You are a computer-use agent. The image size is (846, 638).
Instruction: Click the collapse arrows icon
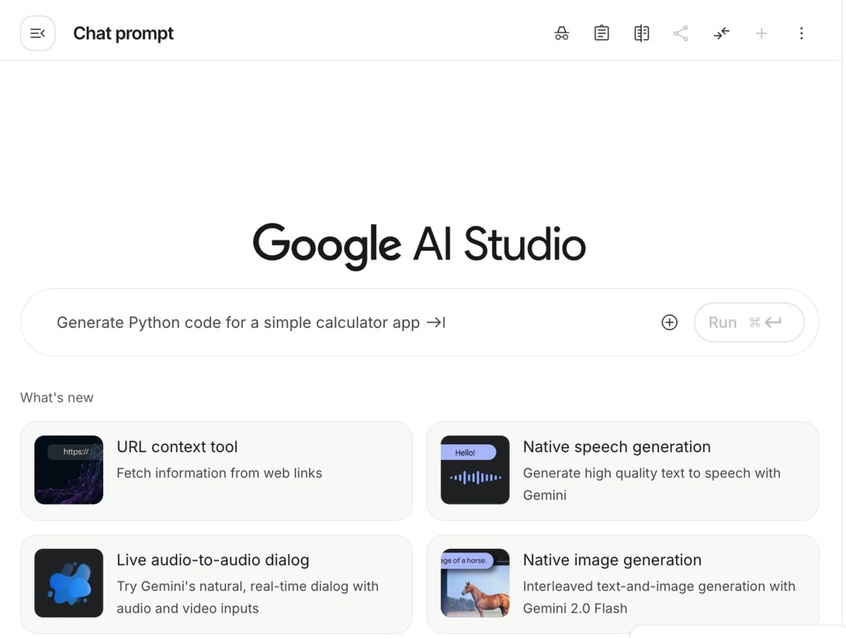[721, 33]
